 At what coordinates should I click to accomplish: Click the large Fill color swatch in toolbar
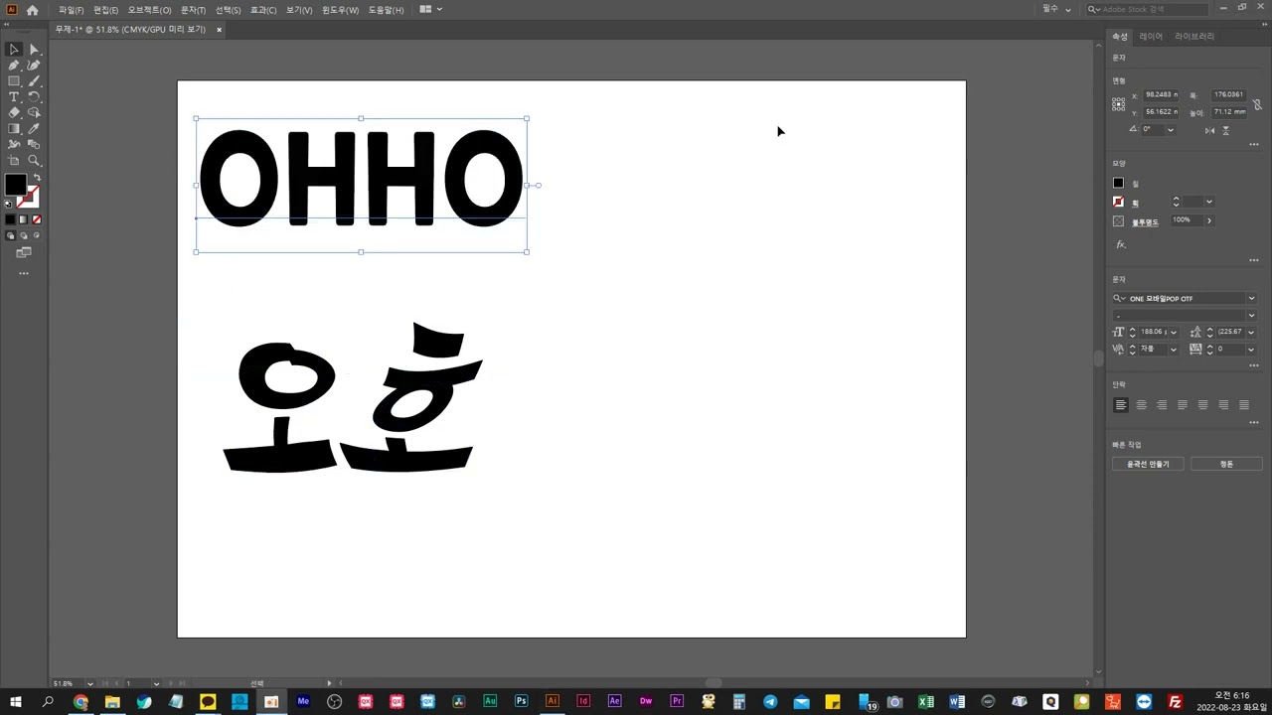coord(15,185)
